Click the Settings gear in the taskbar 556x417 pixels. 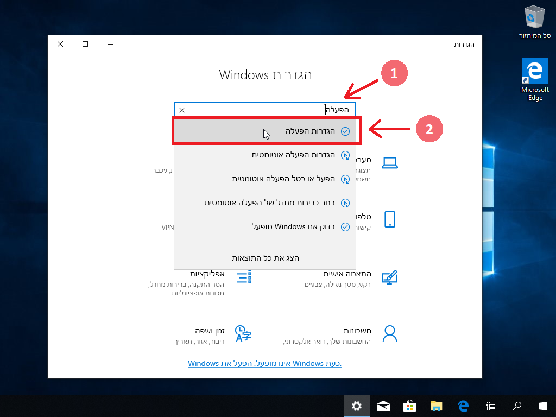pos(356,406)
